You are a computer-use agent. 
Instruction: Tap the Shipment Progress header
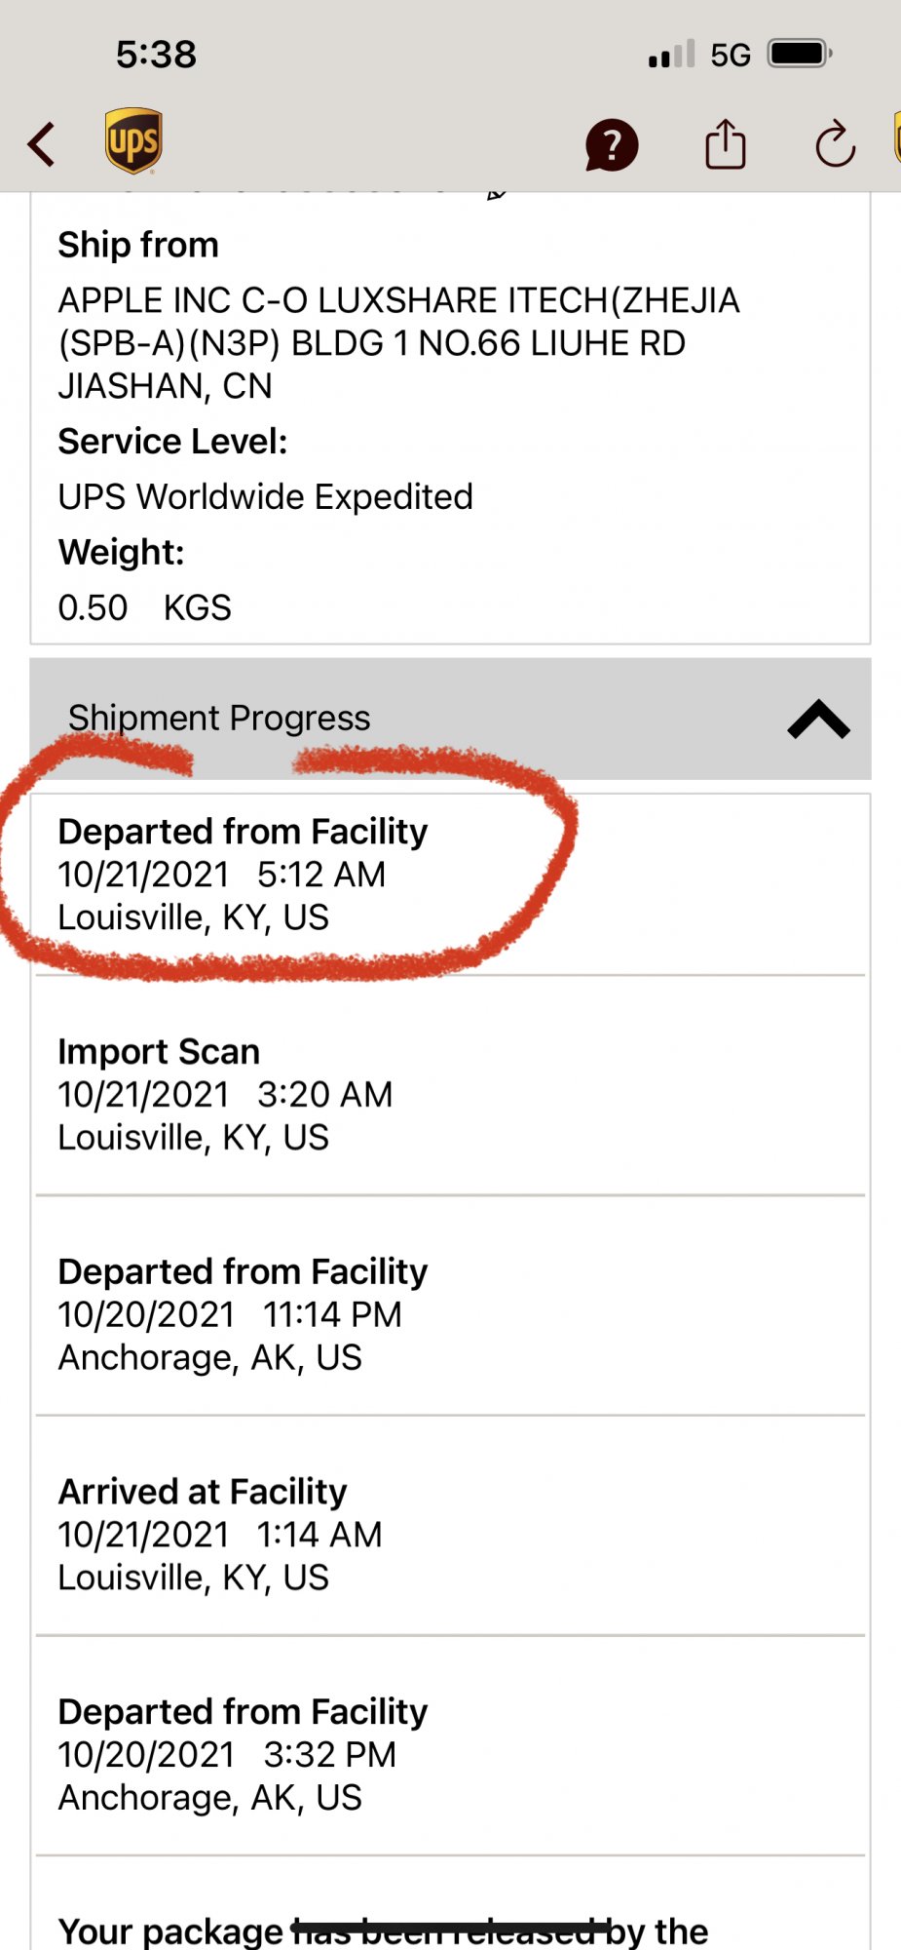tap(219, 719)
